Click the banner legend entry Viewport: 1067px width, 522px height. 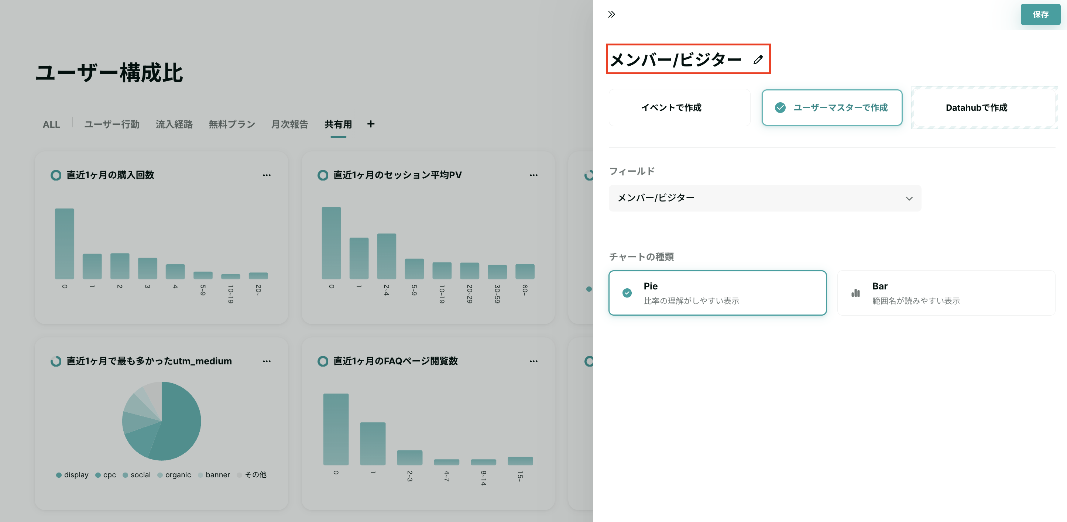(x=214, y=475)
